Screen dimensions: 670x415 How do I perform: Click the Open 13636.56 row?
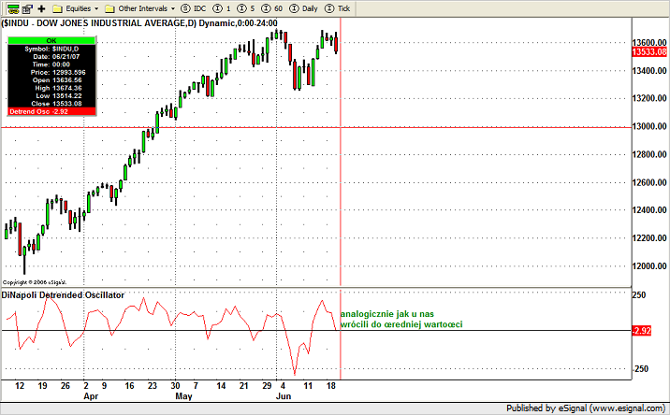pyautogui.click(x=51, y=79)
